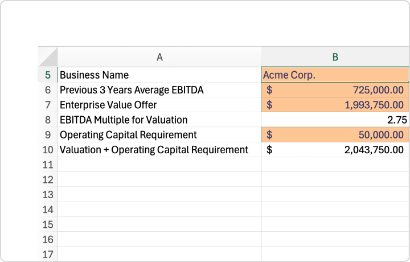The image size is (410, 262).
Task: Select the 2,043,750.00 total cell
Action: pyautogui.click(x=335, y=150)
